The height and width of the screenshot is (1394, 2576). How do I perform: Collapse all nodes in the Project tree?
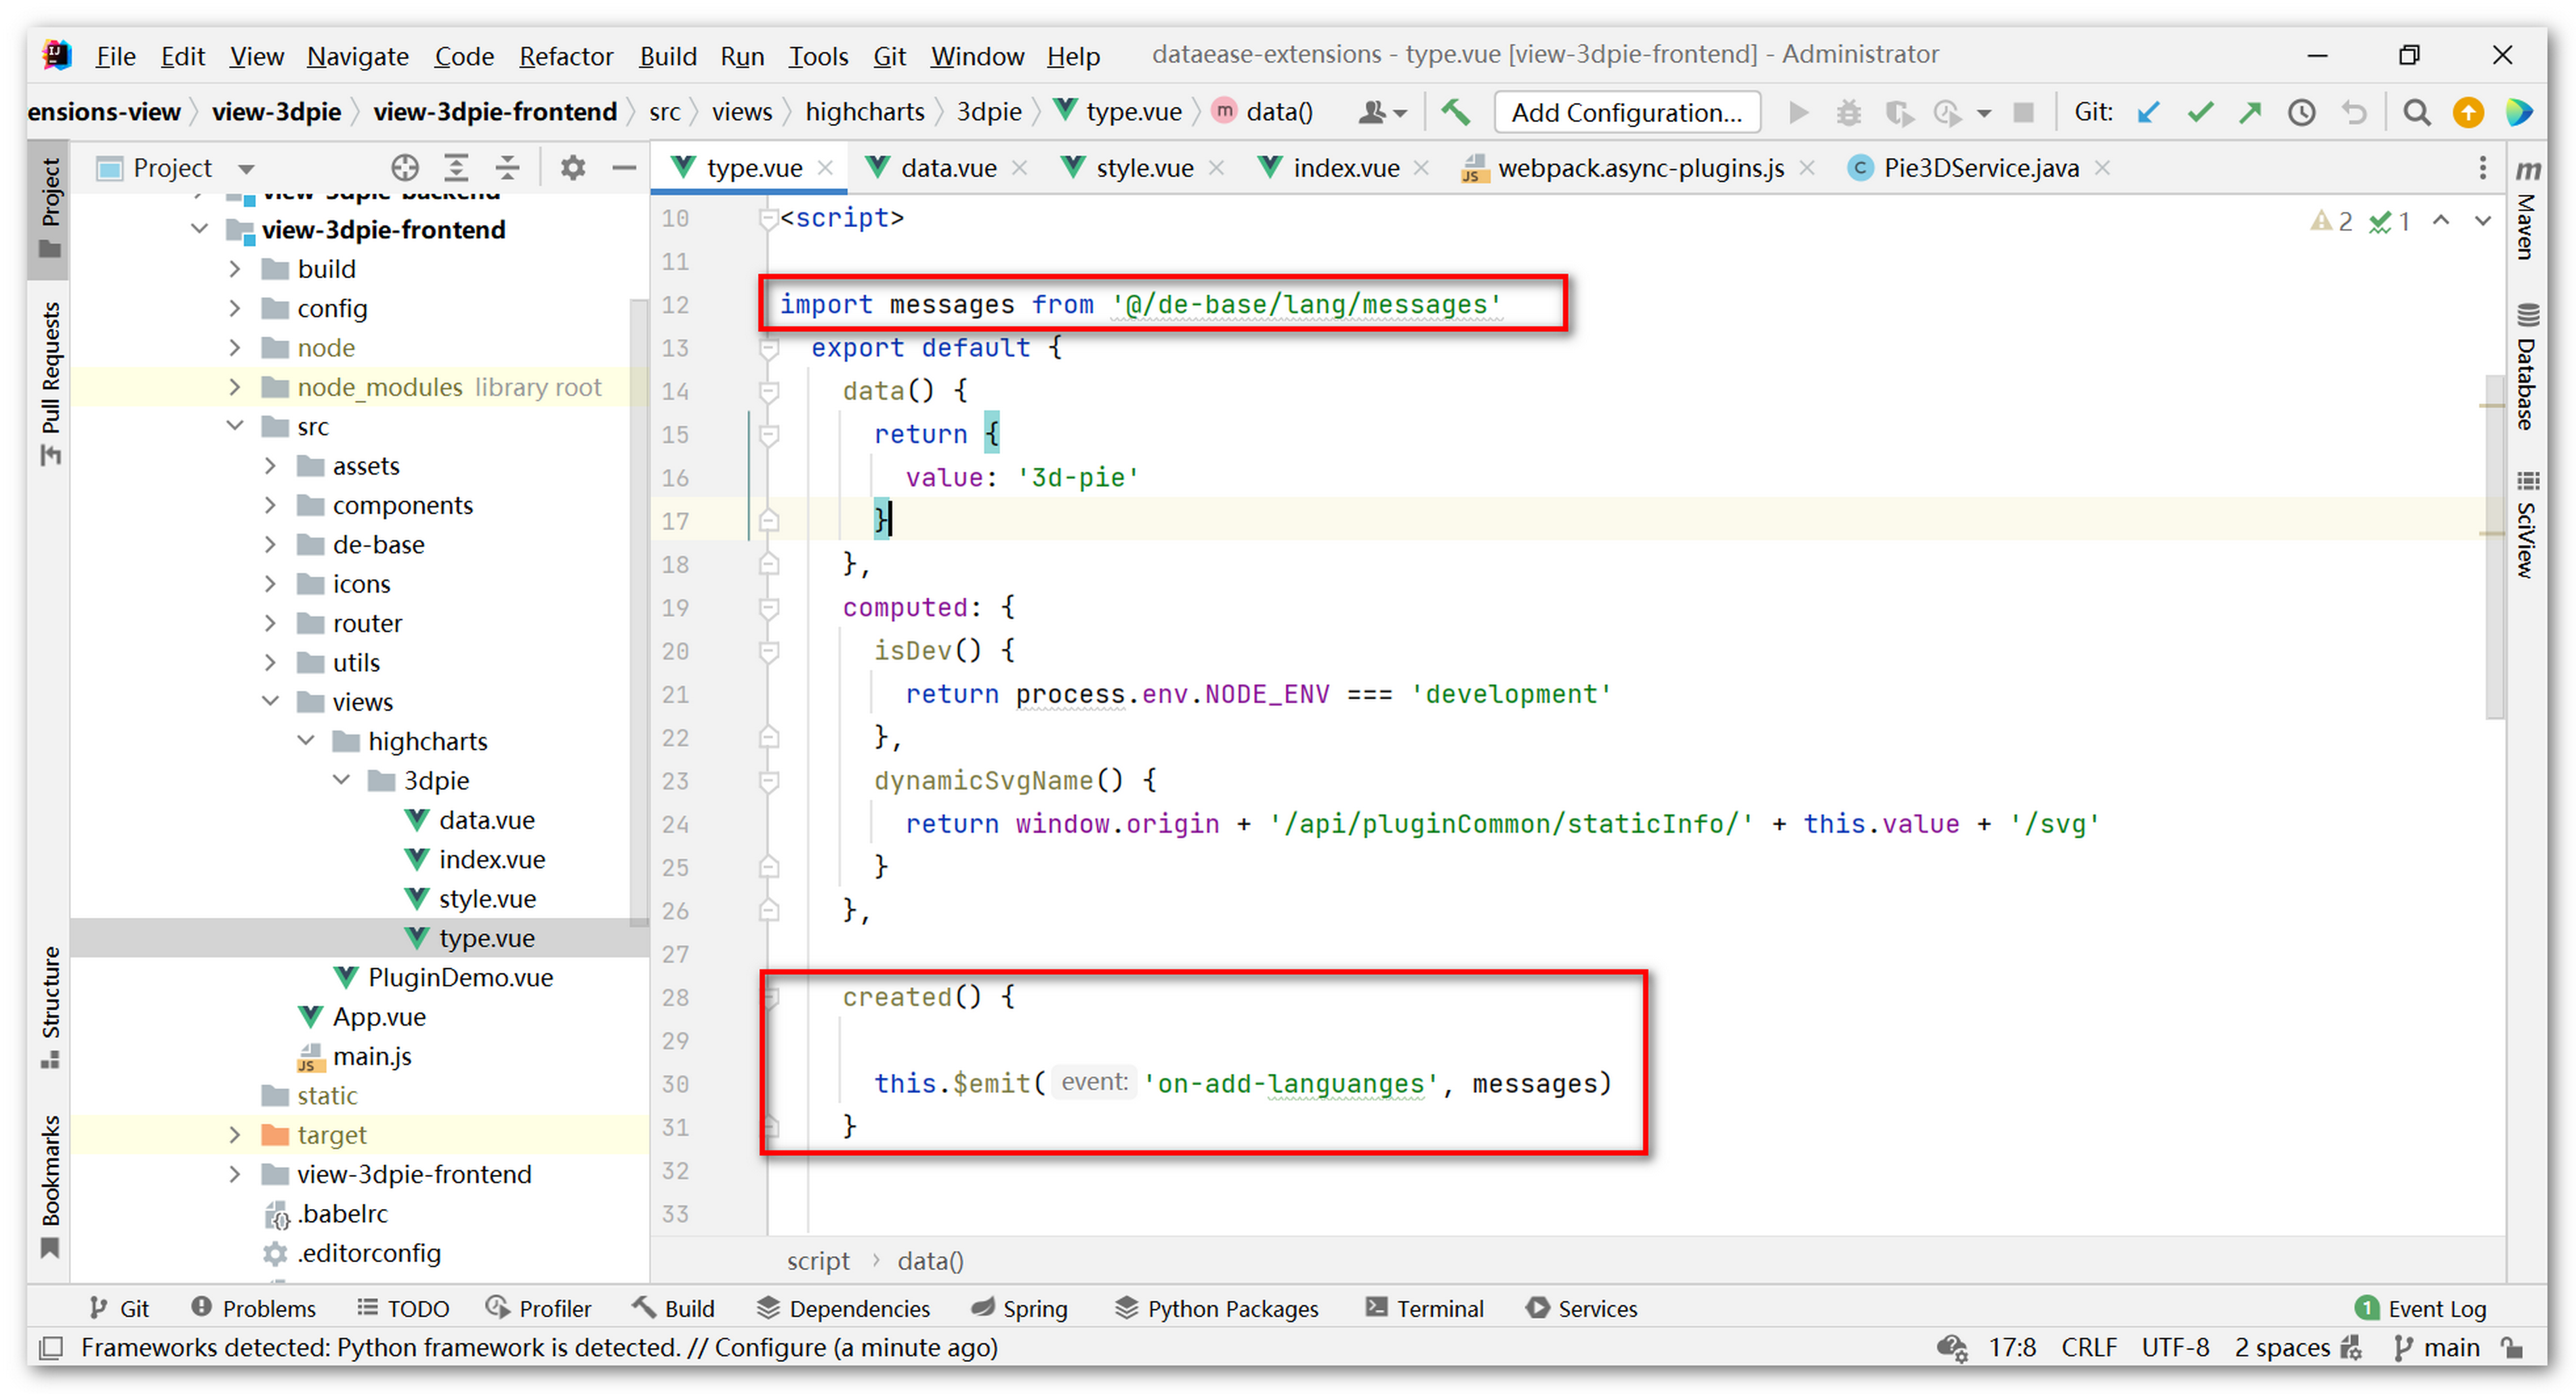(507, 167)
